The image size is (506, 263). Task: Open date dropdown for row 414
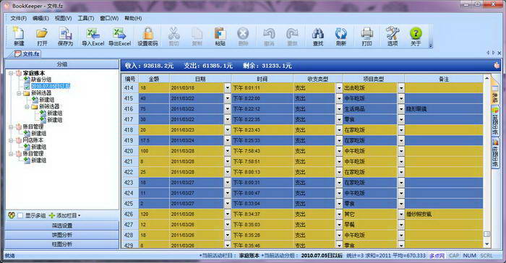[x=228, y=87]
